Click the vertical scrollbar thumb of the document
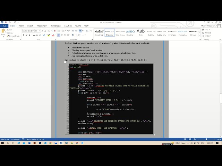 coord(221,98)
